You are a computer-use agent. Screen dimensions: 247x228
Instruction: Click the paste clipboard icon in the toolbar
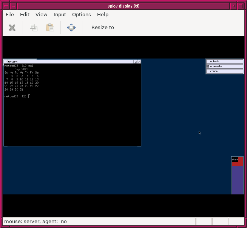tap(50, 28)
